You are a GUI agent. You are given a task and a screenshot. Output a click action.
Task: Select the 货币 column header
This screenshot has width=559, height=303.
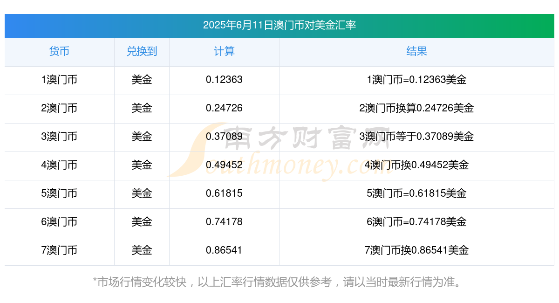(x=59, y=51)
